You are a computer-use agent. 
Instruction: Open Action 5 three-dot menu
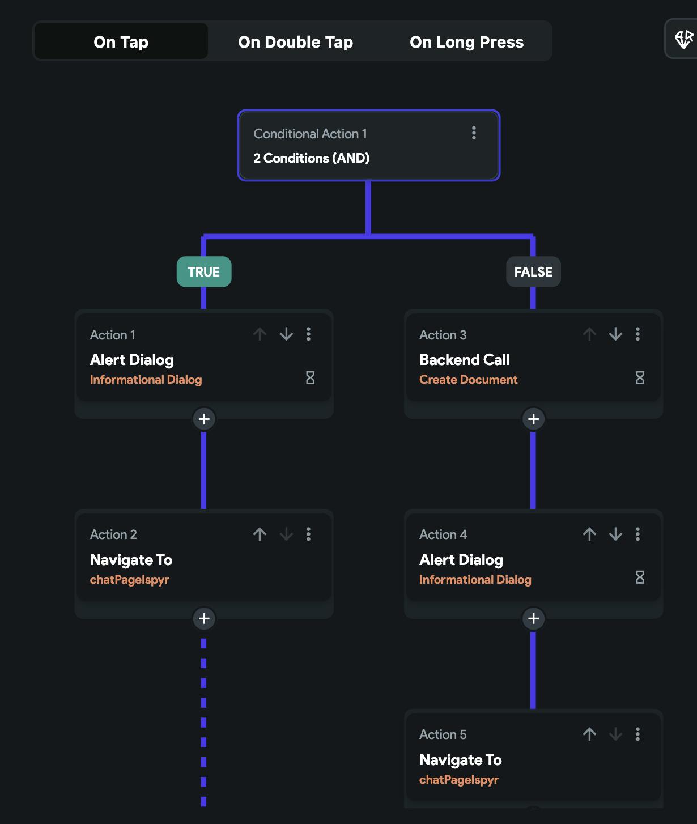click(637, 734)
